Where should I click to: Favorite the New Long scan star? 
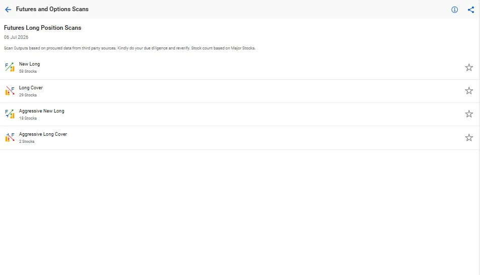(469, 68)
